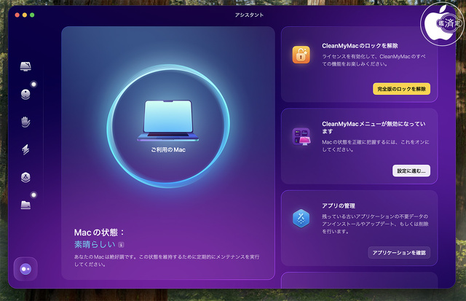Click the 素晴らしい status text

coord(94,245)
